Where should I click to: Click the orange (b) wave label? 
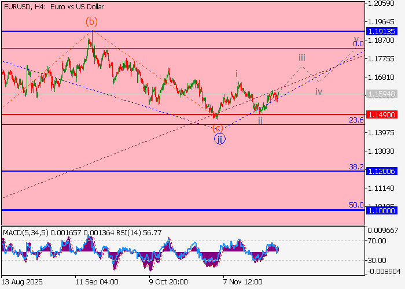point(91,21)
